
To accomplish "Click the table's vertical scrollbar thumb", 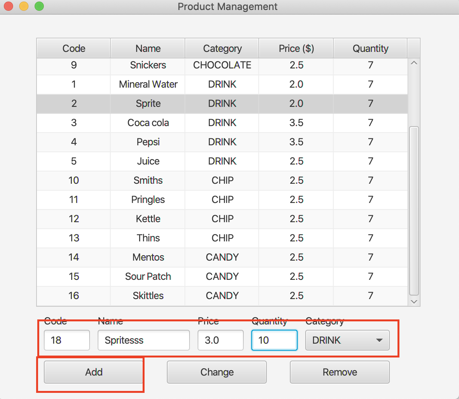I will (x=414, y=211).
